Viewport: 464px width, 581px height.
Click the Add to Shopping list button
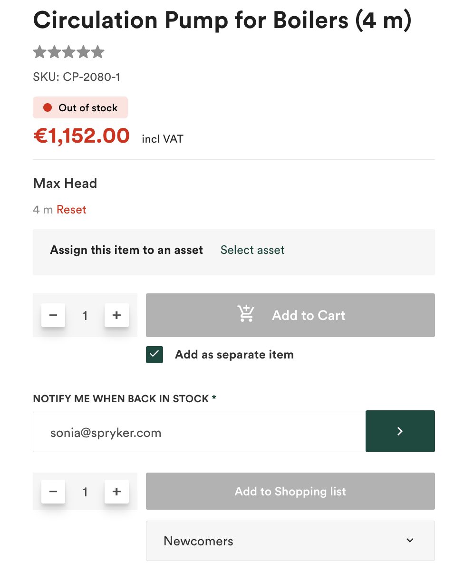290,492
